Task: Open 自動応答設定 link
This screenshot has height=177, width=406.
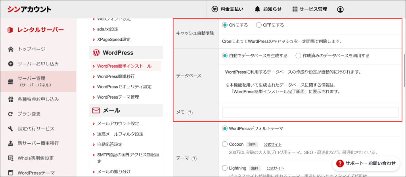Action: point(110,145)
